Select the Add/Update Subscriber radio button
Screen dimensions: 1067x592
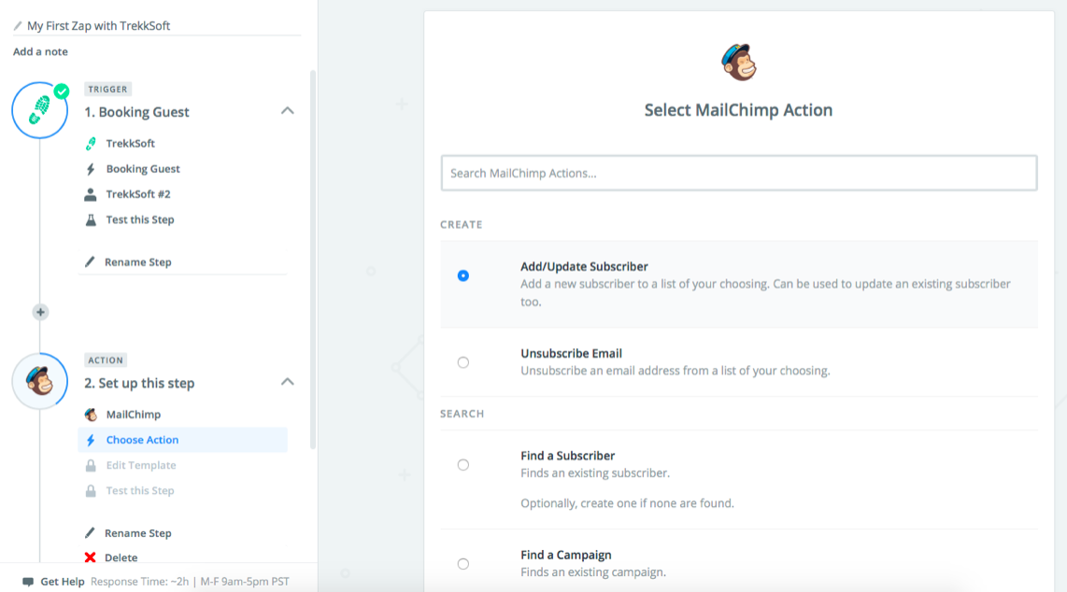click(x=463, y=275)
